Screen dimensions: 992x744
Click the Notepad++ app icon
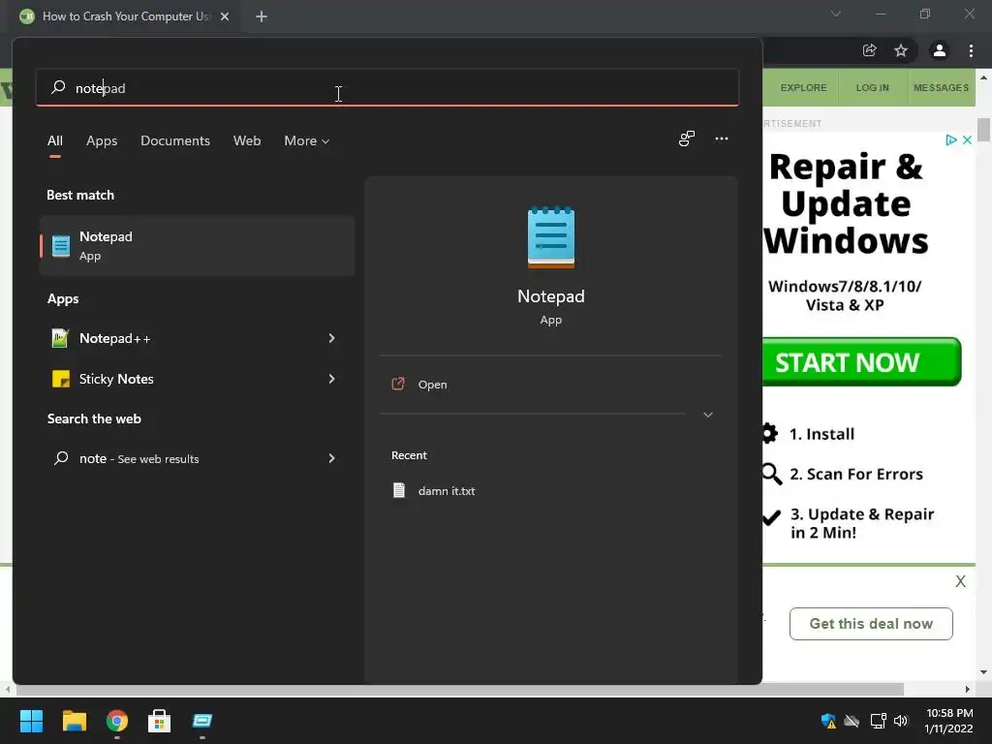point(60,338)
